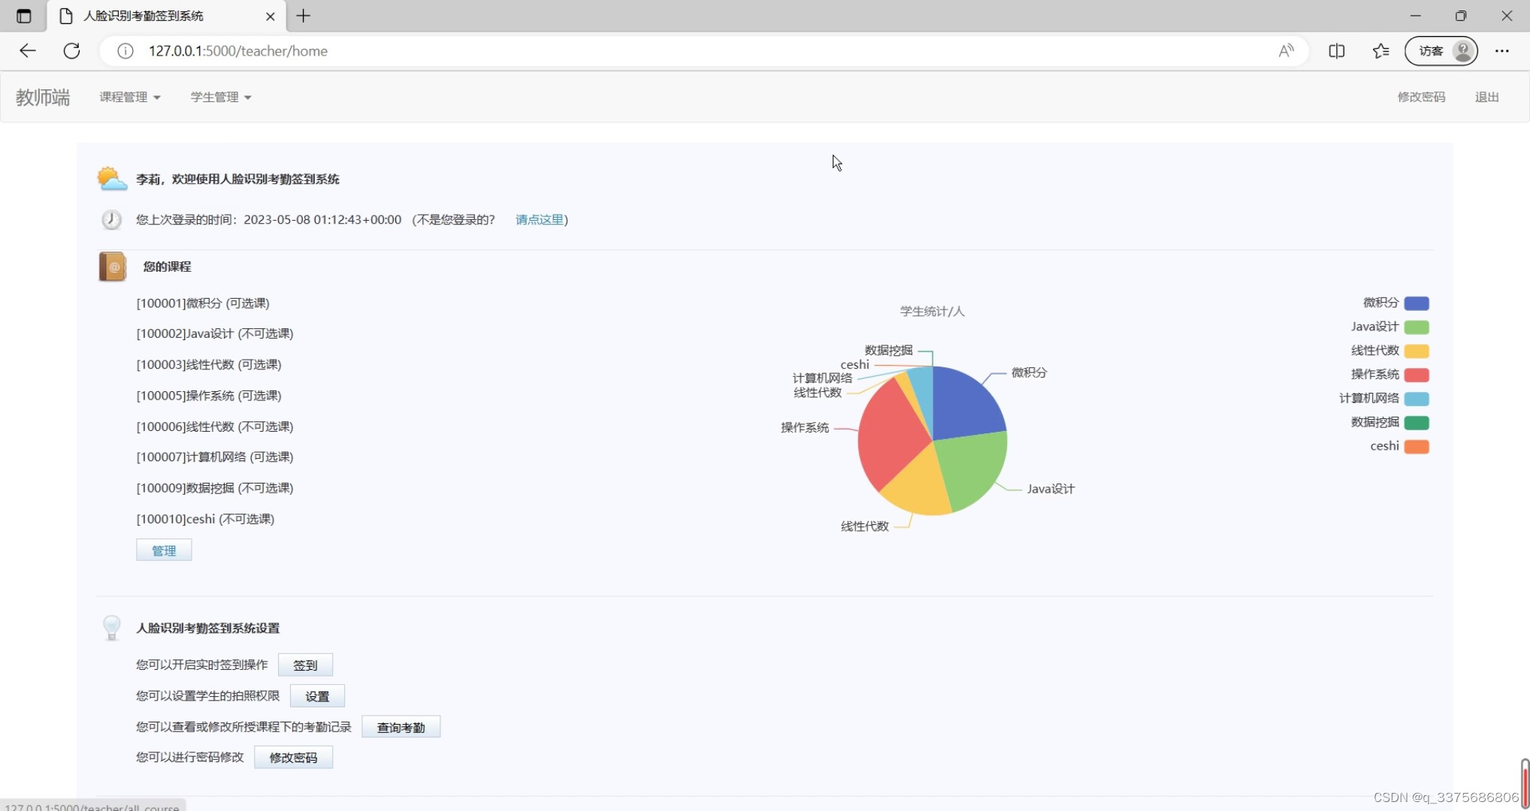1530x811 pixels.
Task: Click the 请点这里 link
Action: pyautogui.click(x=538, y=219)
